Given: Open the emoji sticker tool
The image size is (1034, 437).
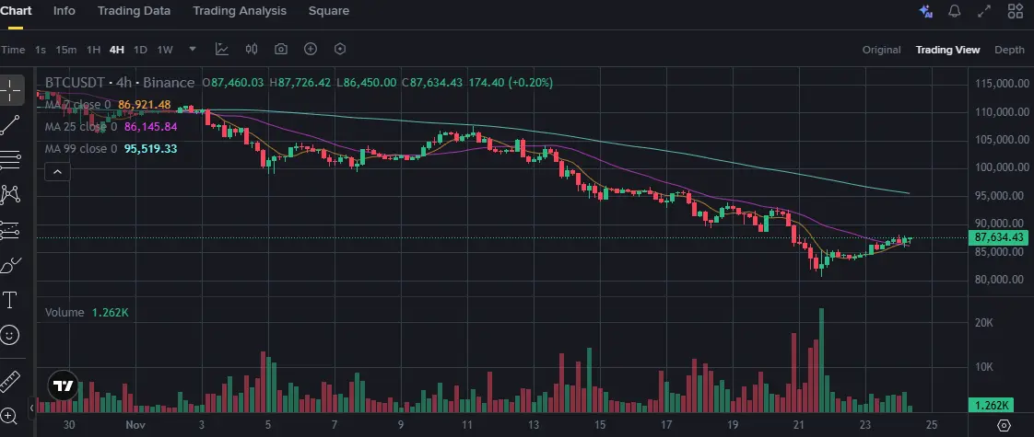Looking at the screenshot, I should tap(11, 335).
